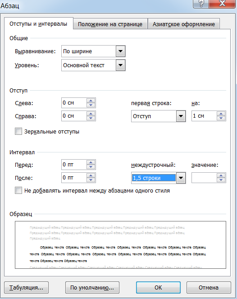Click the help question mark button
Image resolution: width=237 pixels, height=299 pixels.
tap(201, 4)
